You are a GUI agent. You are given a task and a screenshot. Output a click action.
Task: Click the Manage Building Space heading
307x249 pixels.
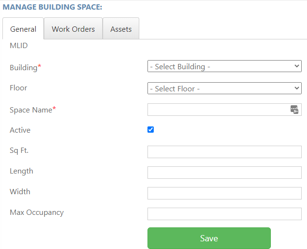(52, 7)
